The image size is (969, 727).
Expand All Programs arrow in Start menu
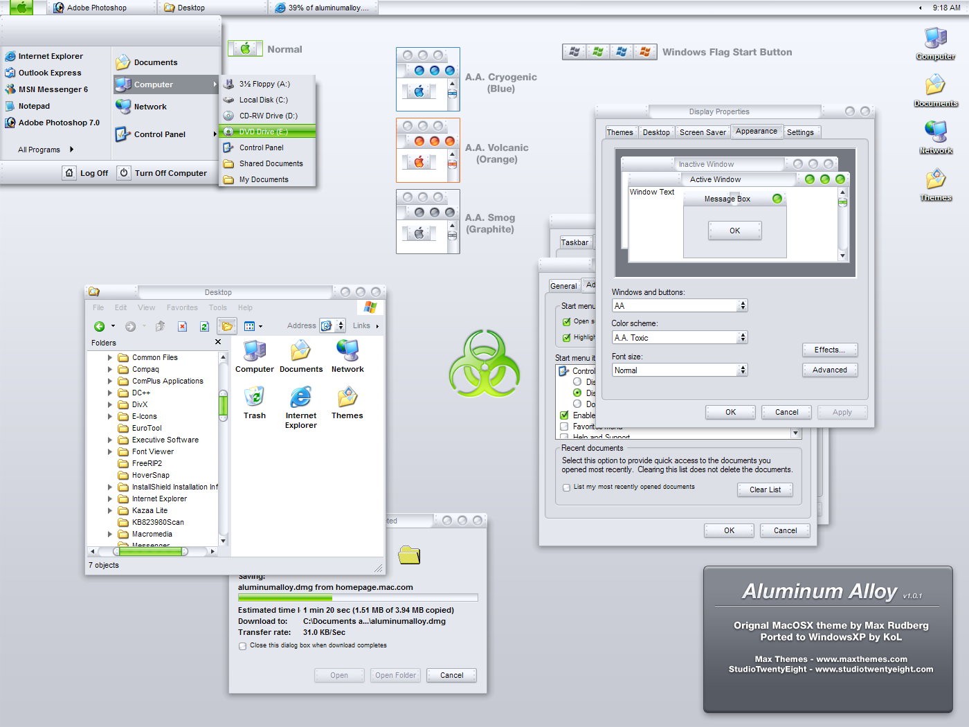[x=71, y=150]
